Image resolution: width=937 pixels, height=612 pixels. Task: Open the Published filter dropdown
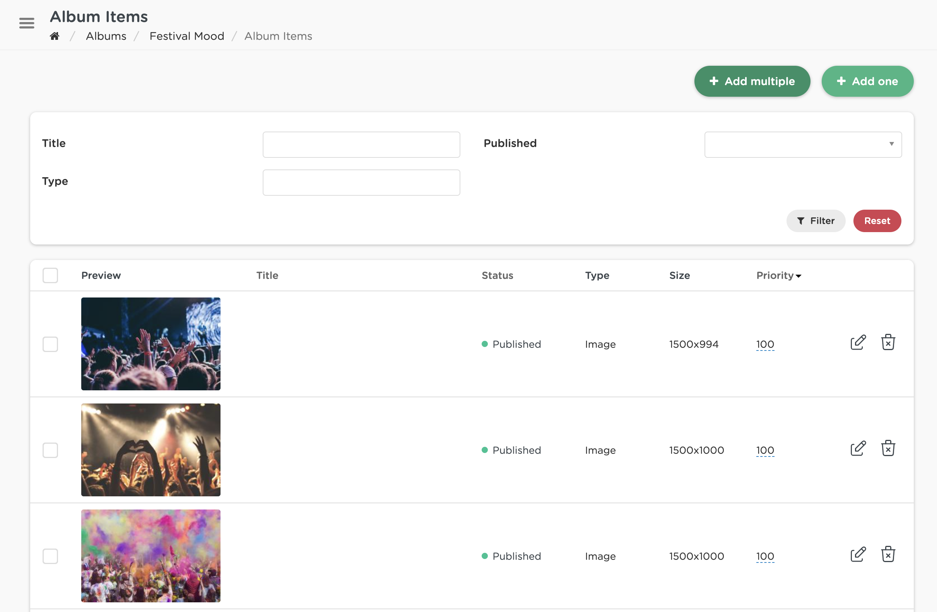pyautogui.click(x=803, y=144)
